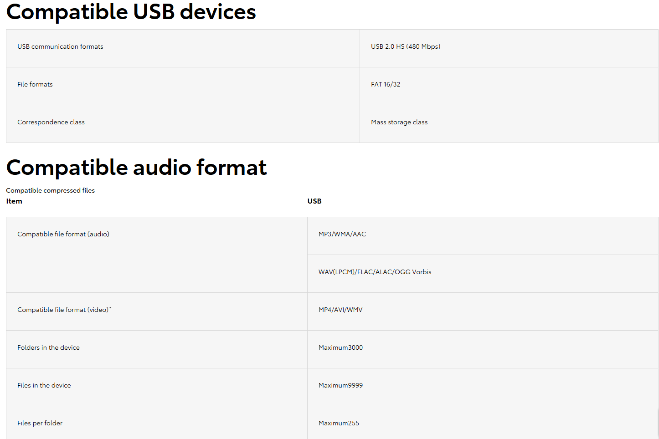Click the "Compatible audio format" heading
This screenshot has height=439, width=659.
[136, 168]
